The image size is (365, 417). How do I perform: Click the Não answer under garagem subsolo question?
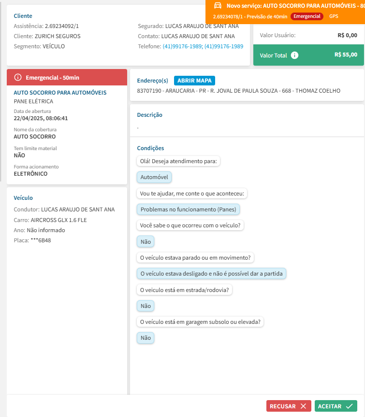coord(146,338)
